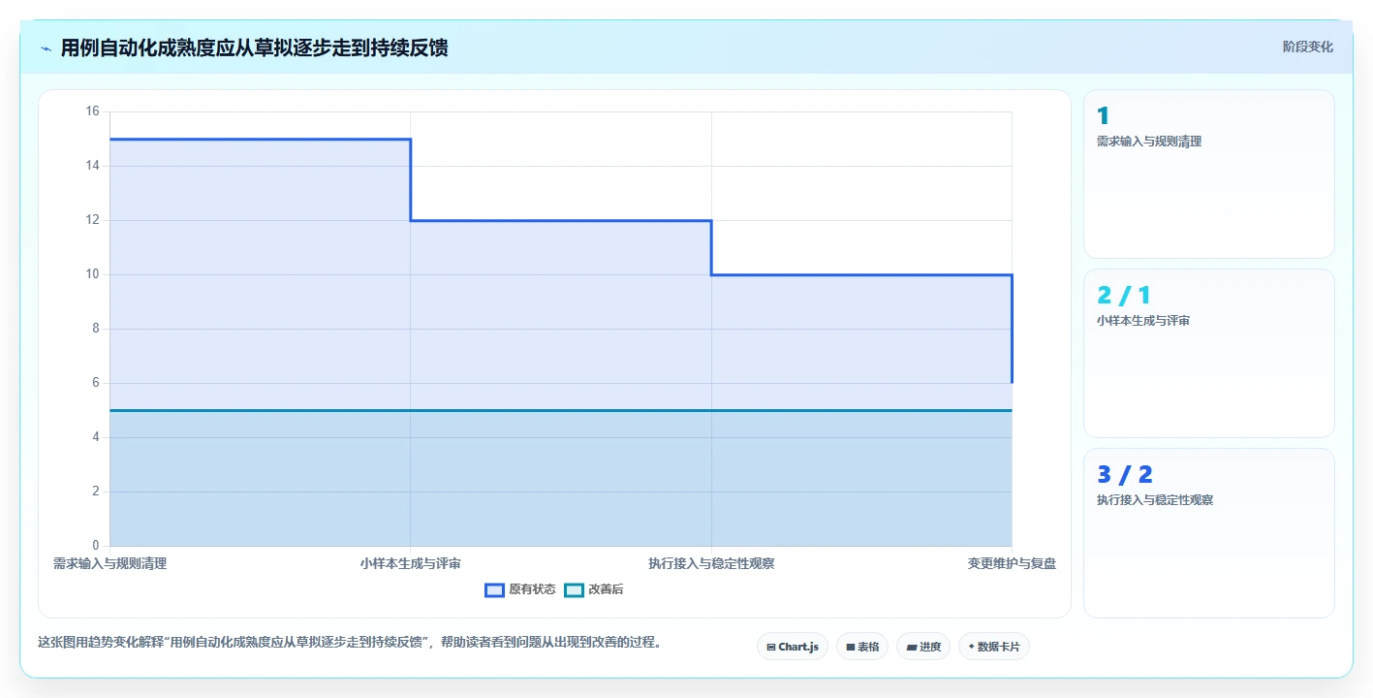
Task: Click the teal flat line at value 5
Action: (560, 410)
